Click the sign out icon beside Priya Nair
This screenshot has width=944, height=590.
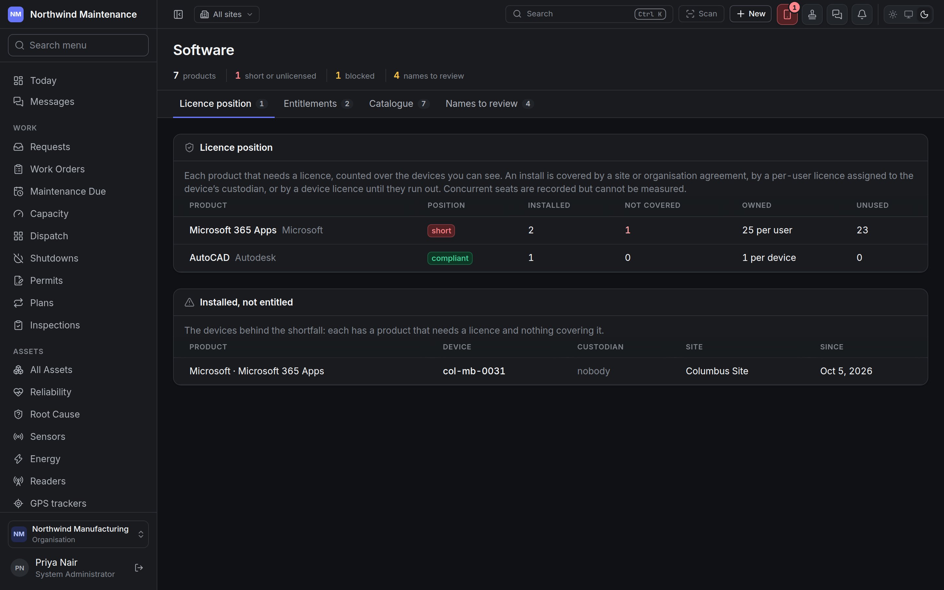pos(139,568)
